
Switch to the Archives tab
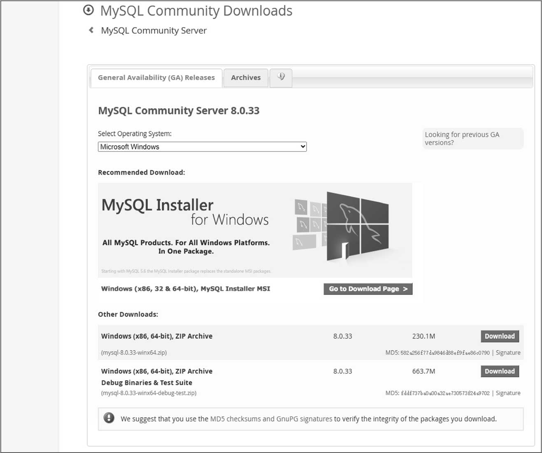(246, 77)
